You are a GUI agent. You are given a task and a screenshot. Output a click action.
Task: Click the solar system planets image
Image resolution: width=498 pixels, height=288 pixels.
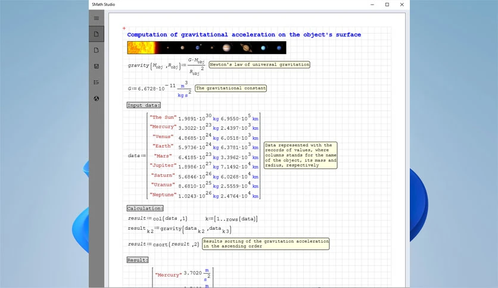click(x=207, y=48)
